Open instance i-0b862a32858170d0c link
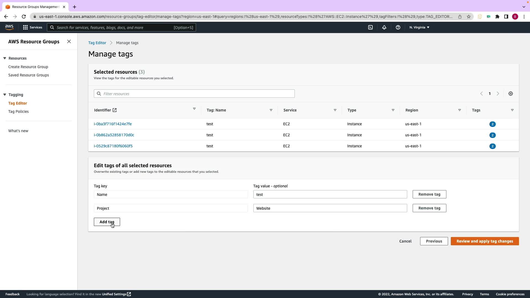This screenshot has width=530, height=298. coord(114,135)
